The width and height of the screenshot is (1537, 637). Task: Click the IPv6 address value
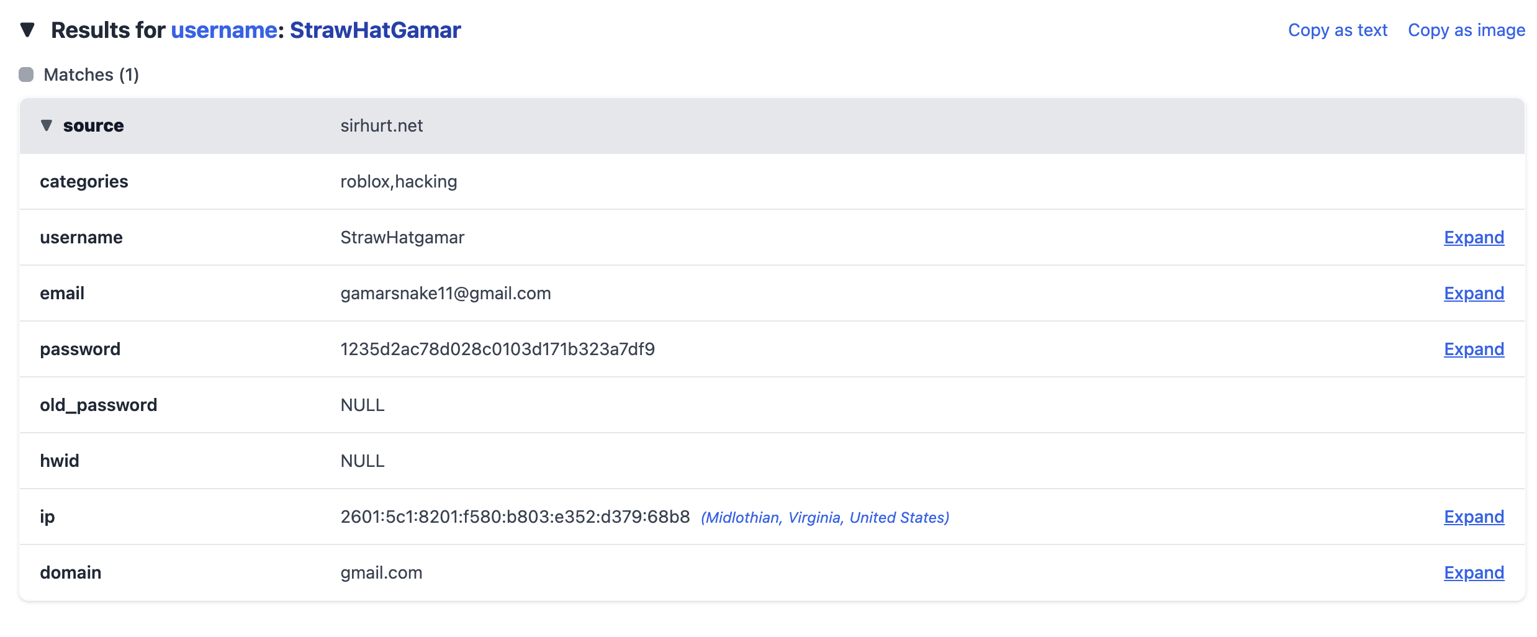[515, 517]
